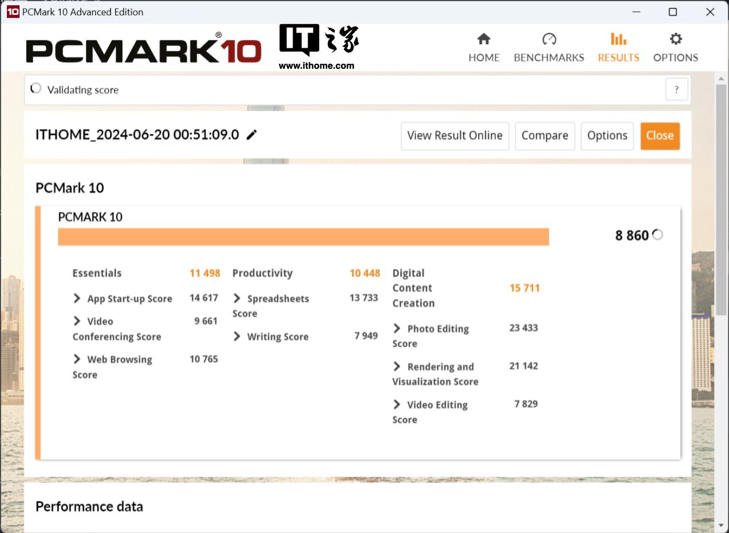This screenshot has width=729, height=533.
Task: Expand Rendering and Visualization Score
Action: [397, 366]
